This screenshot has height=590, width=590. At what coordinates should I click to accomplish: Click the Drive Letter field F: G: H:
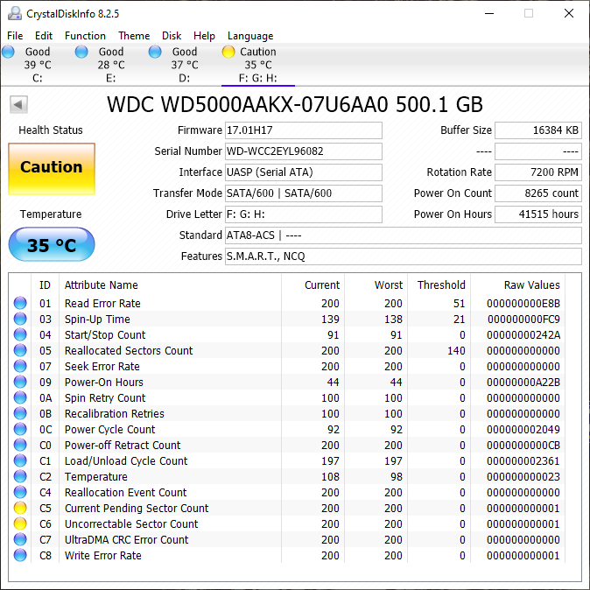coord(304,214)
